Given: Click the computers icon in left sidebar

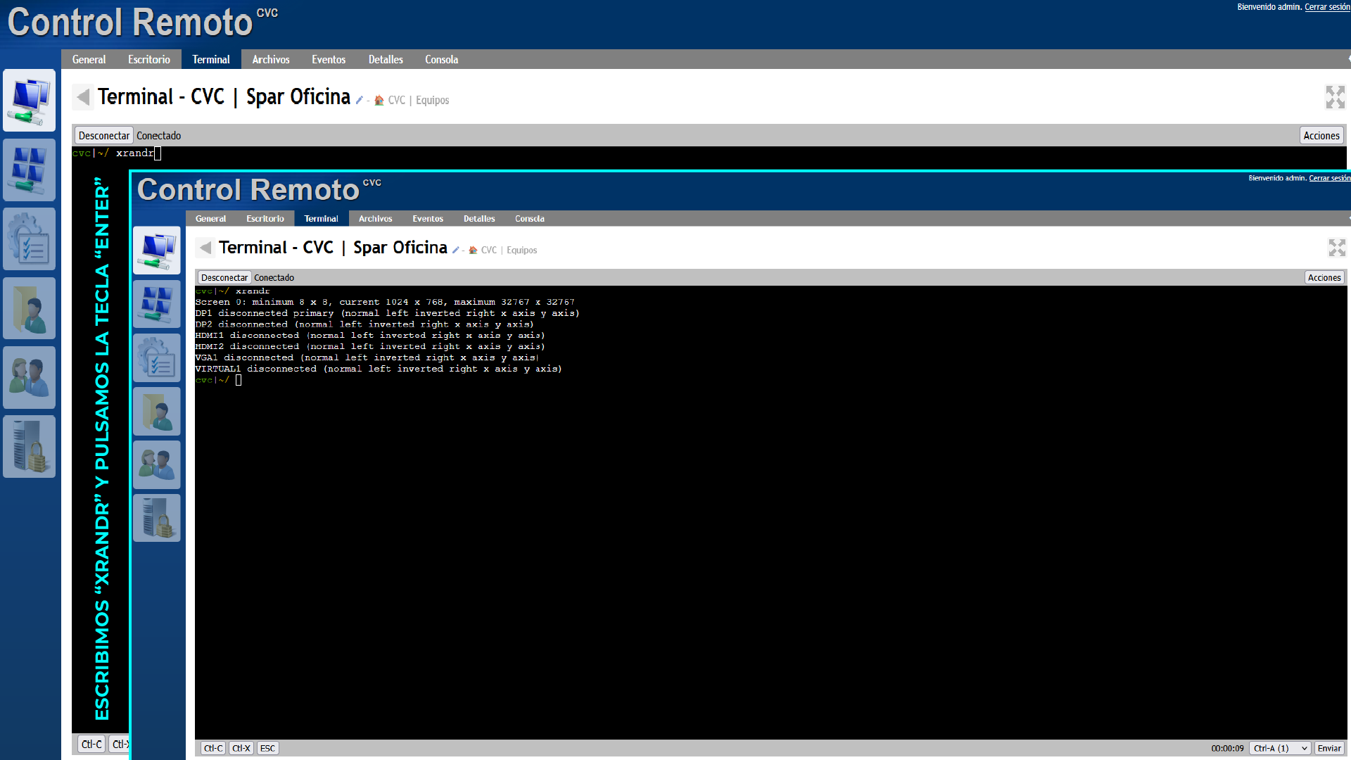Looking at the screenshot, I should tap(29, 100).
